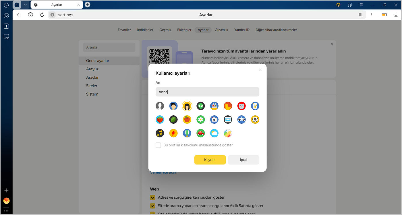This screenshot has width=402, height=215.
Task: Choose the red car avatar
Action: tap(201, 133)
